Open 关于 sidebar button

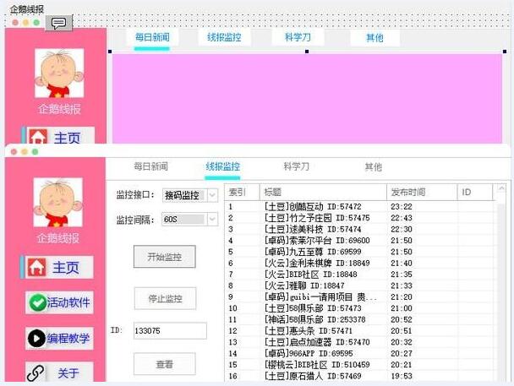tap(59, 372)
